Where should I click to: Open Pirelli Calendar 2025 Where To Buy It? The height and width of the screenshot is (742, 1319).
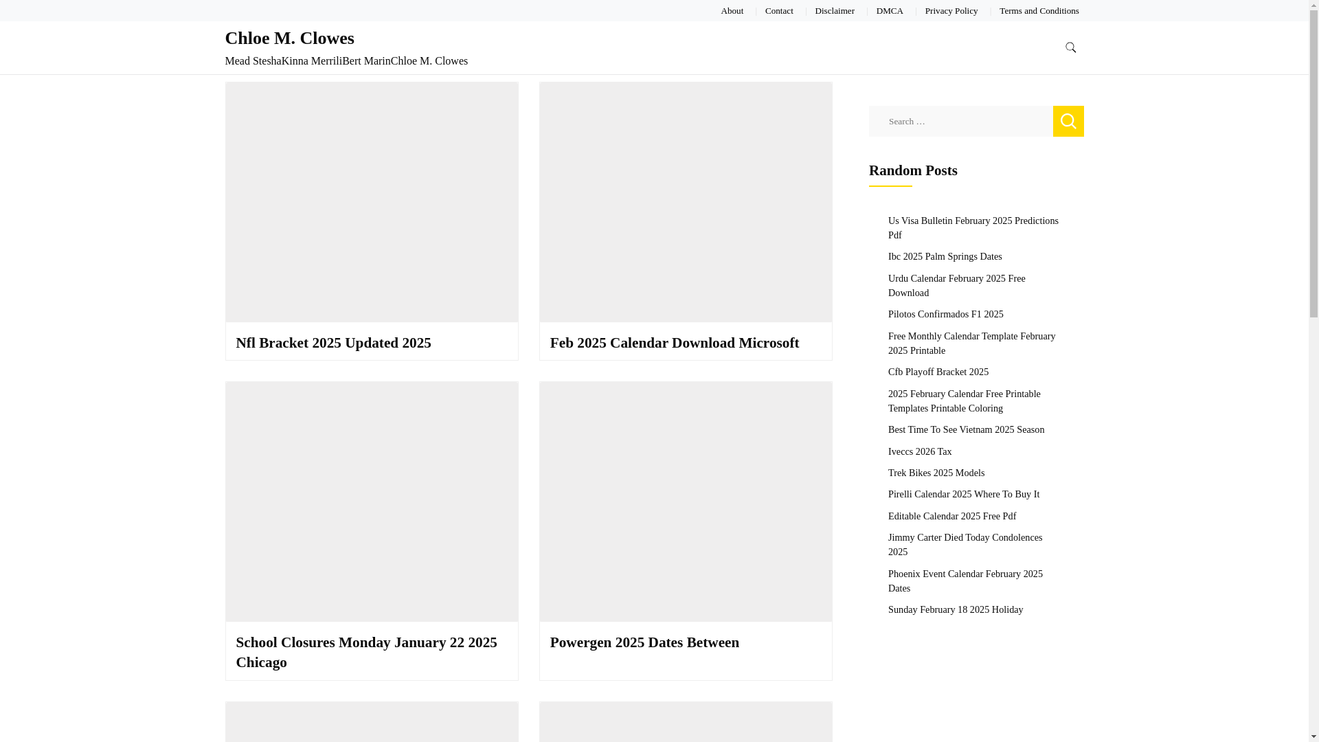963,494
